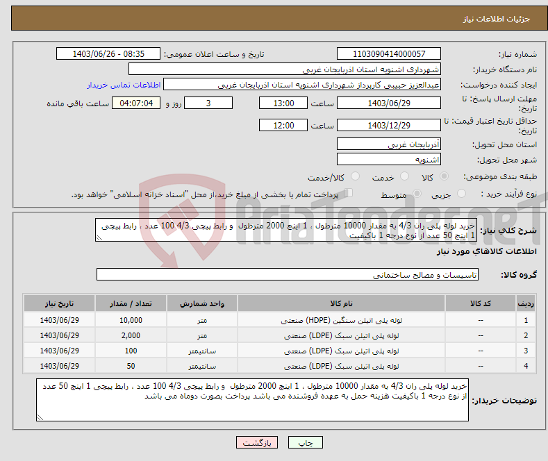Select the متوسط purchase type radio
Viewport: 548px width, 461px height.
417,193
